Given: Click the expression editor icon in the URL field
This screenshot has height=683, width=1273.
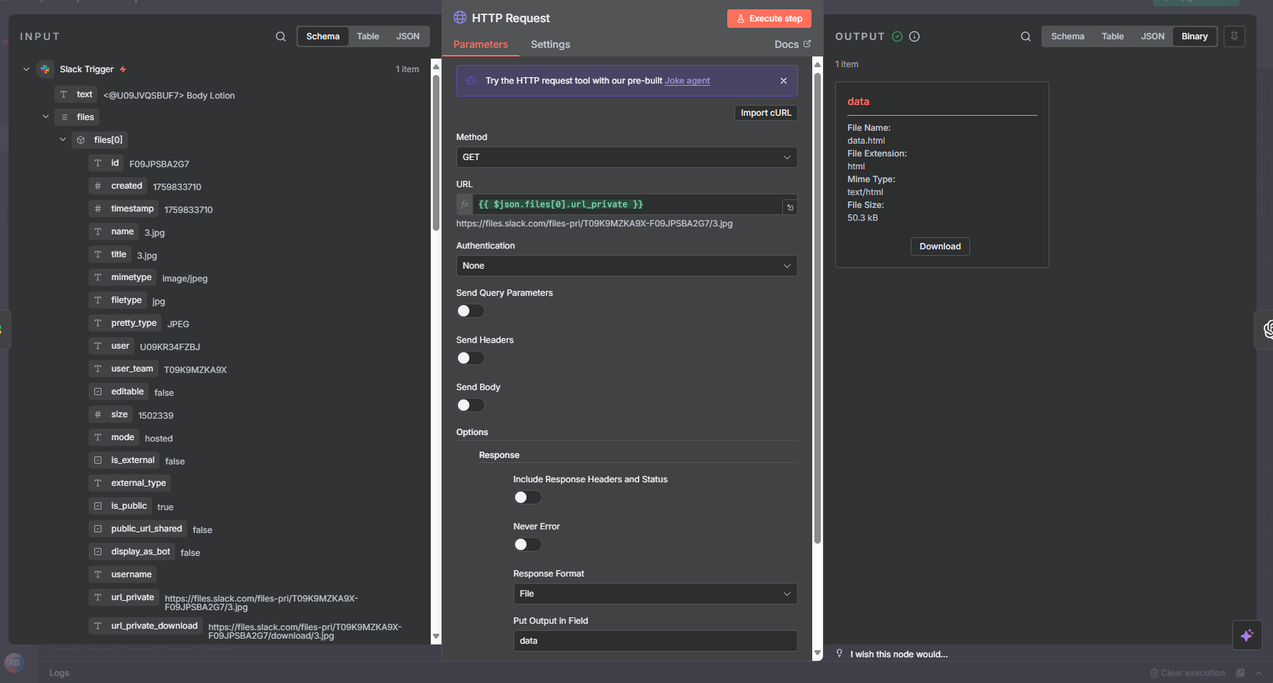Looking at the screenshot, I should [790, 207].
